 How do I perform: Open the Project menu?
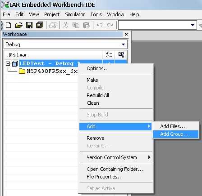pos(52,14)
